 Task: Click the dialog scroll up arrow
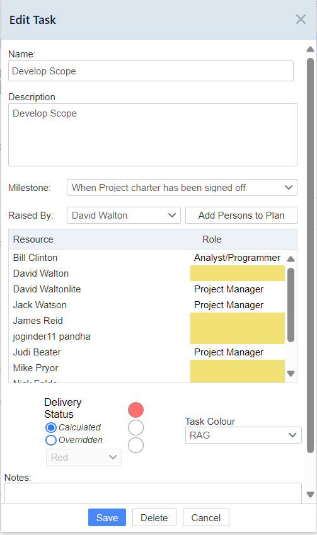pyautogui.click(x=310, y=49)
